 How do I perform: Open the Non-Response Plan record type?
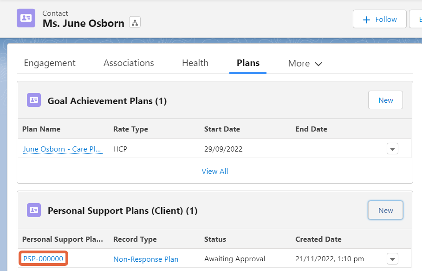[x=146, y=259]
